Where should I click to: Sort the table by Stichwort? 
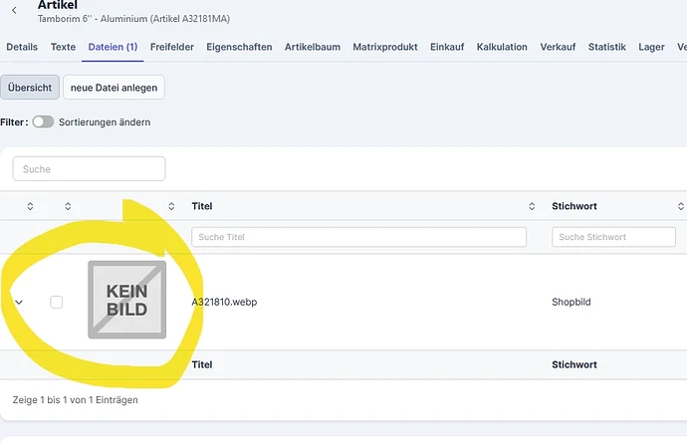[680, 206]
